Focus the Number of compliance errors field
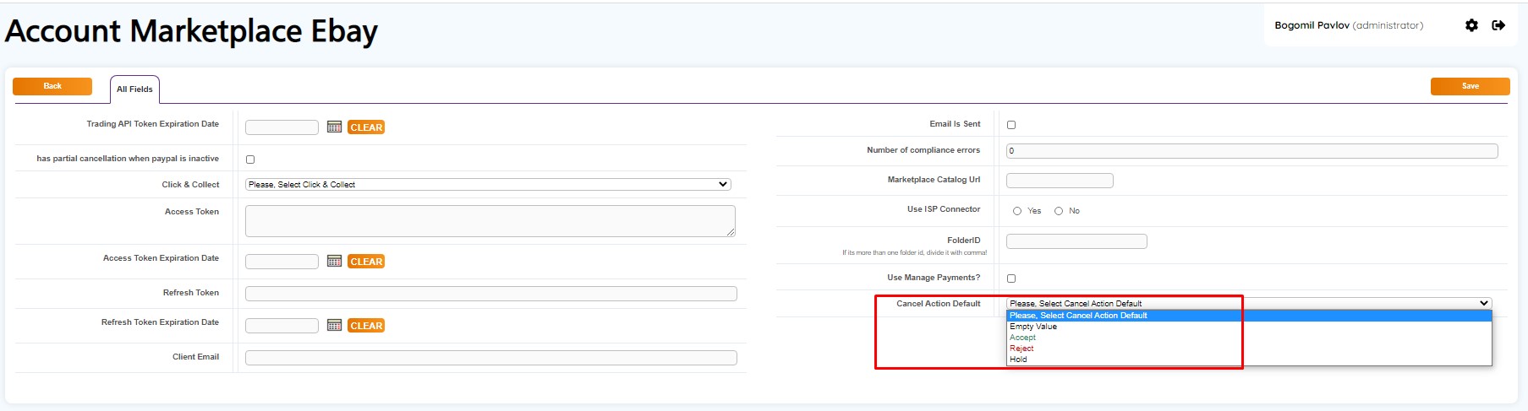Image resolution: width=1528 pixels, height=411 pixels. (x=1252, y=151)
